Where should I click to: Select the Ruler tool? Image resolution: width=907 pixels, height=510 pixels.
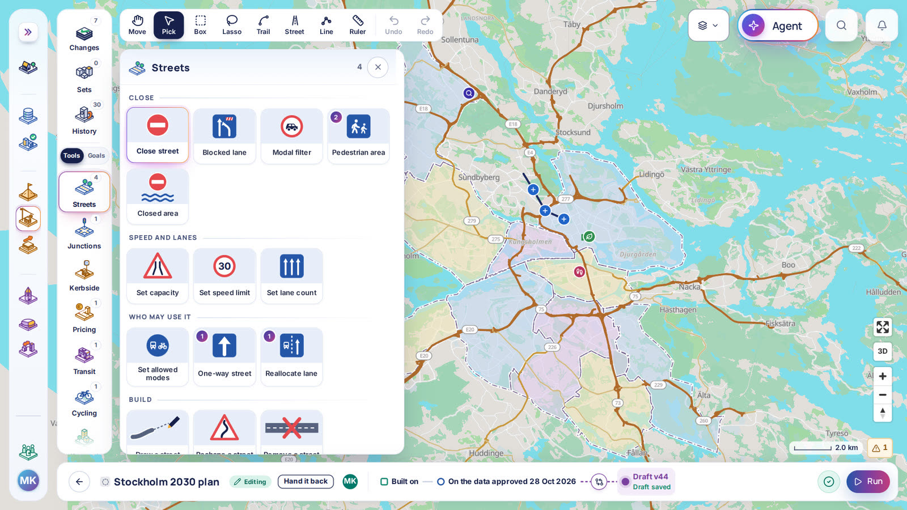pyautogui.click(x=358, y=25)
